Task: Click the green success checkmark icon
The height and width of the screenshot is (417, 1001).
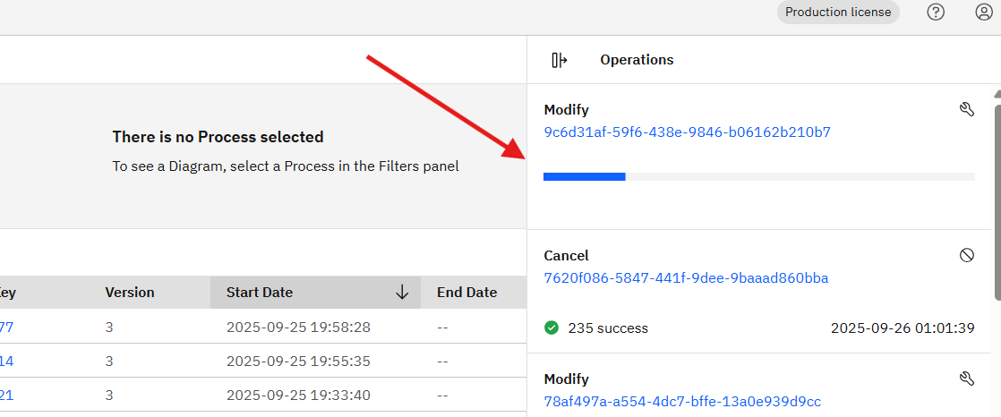Action: 552,328
